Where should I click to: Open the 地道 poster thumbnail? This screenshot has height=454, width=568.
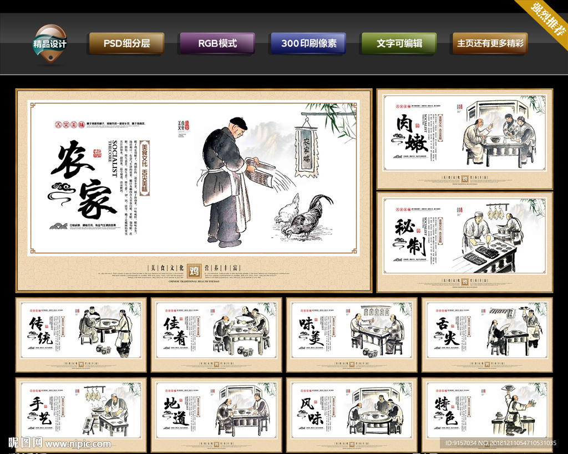[x=216, y=415]
